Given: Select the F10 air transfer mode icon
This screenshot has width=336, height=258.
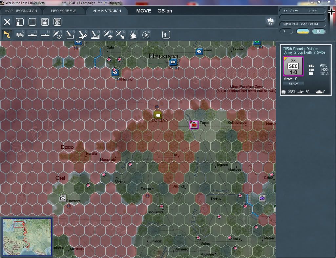Looking at the screenshot, I should point(120,34).
